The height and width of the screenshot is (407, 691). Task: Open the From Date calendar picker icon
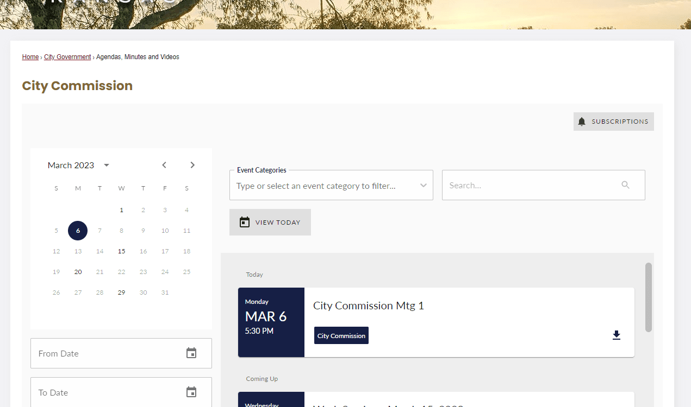click(x=191, y=353)
